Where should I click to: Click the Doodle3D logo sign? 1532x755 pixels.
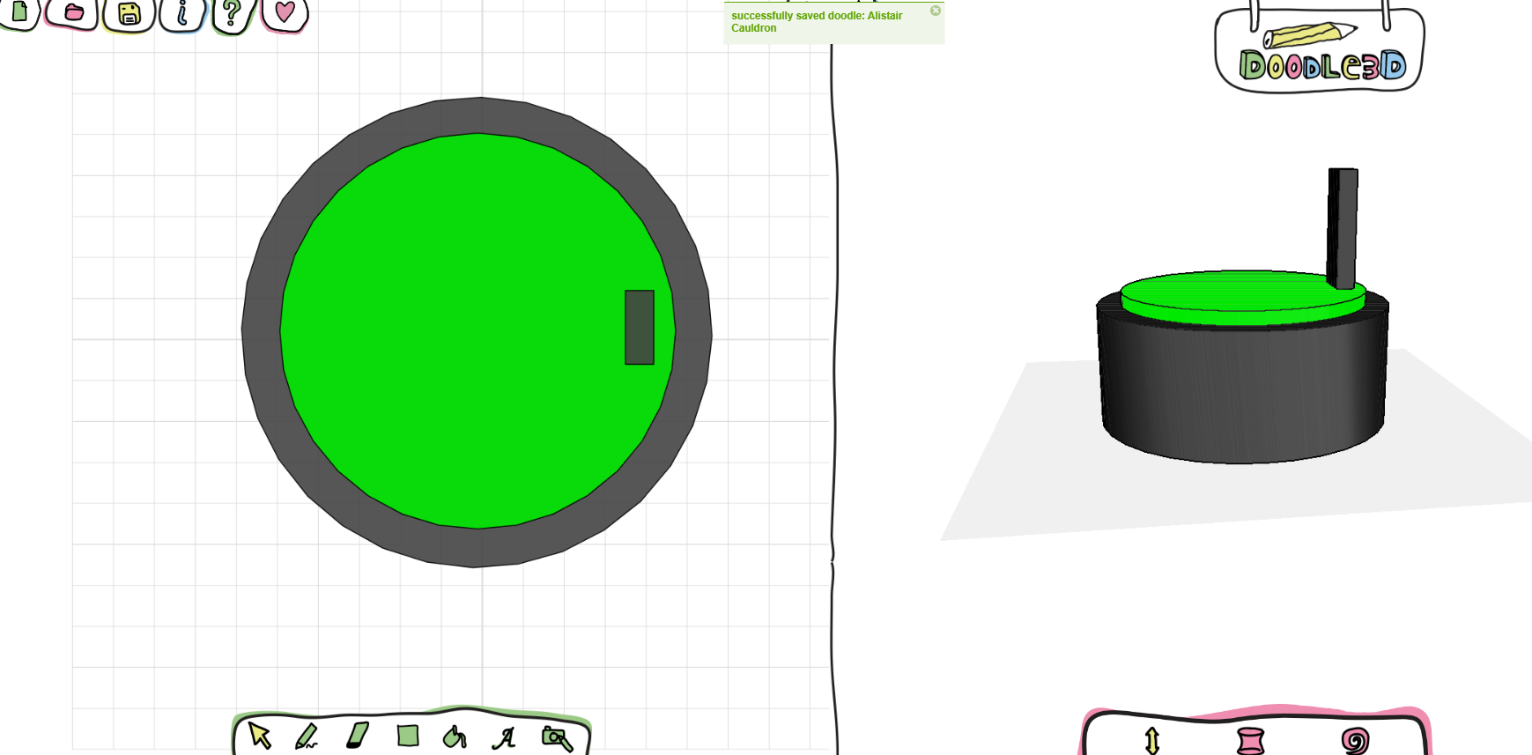(x=1320, y=51)
